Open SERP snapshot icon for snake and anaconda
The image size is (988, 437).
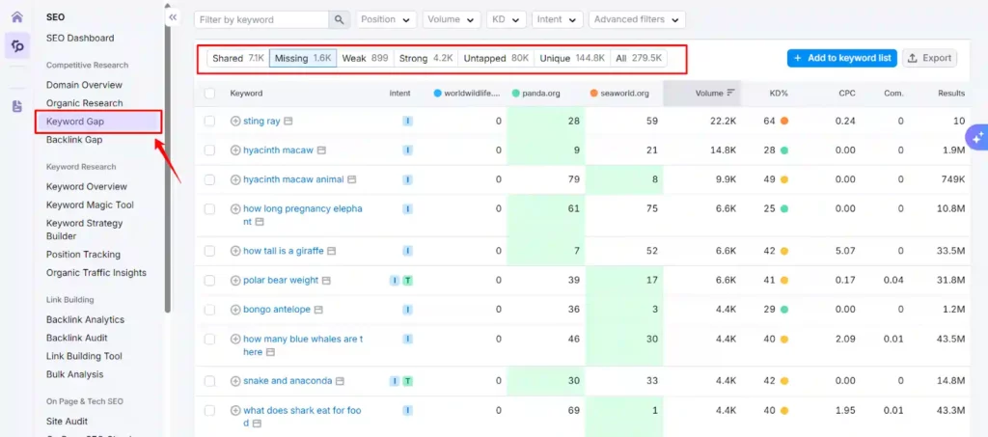[340, 381]
